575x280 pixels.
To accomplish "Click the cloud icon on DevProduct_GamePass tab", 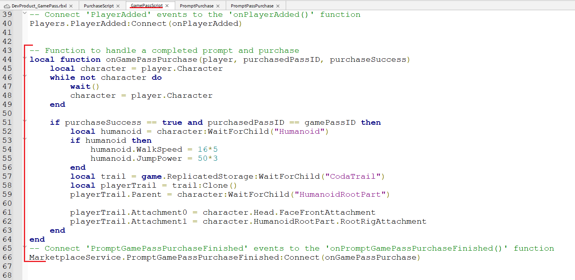I will tap(7, 6).
